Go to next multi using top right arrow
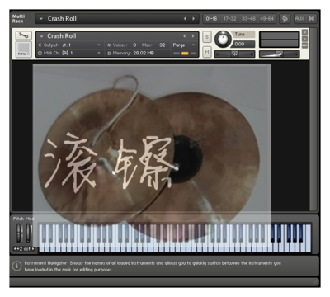330x297 pixels. click(x=194, y=19)
